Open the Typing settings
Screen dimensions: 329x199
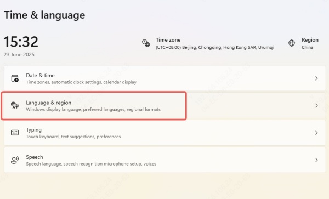point(165,133)
